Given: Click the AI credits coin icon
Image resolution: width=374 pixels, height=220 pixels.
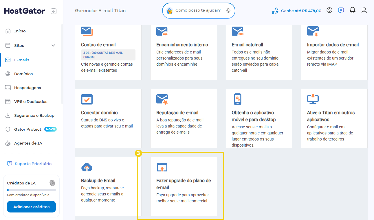Looking at the screenshot, I should click(52, 183).
